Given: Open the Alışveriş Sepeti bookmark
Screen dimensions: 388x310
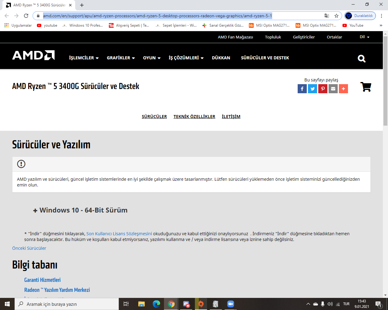Looking at the screenshot, I should point(129,25).
